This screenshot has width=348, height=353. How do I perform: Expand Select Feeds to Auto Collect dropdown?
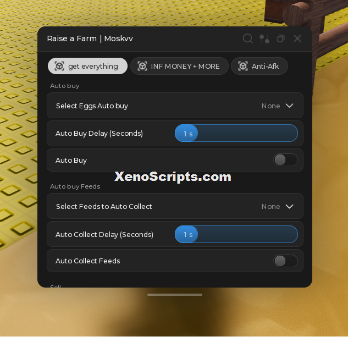(x=175, y=206)
